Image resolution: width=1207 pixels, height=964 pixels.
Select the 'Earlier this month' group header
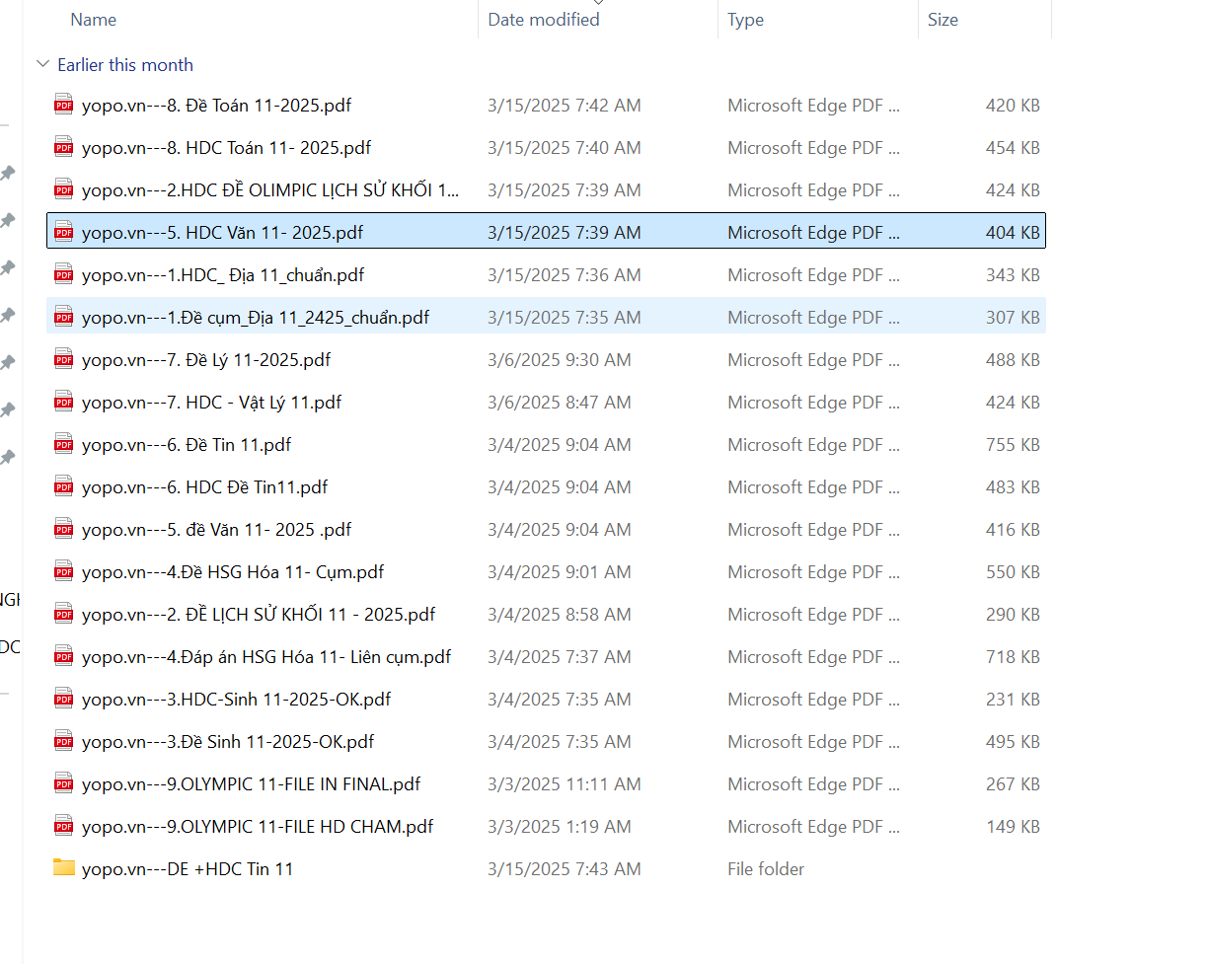click(125, 65)
